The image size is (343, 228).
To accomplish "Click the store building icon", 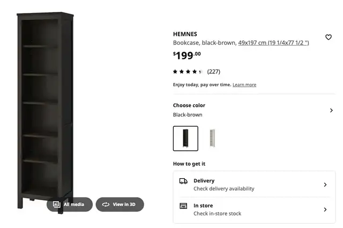I will pyautogui.click(x=183, y=206).
